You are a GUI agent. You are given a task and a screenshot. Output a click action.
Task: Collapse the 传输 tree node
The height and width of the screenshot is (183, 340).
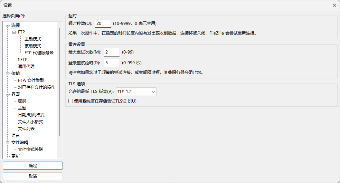tap(7, 74)
